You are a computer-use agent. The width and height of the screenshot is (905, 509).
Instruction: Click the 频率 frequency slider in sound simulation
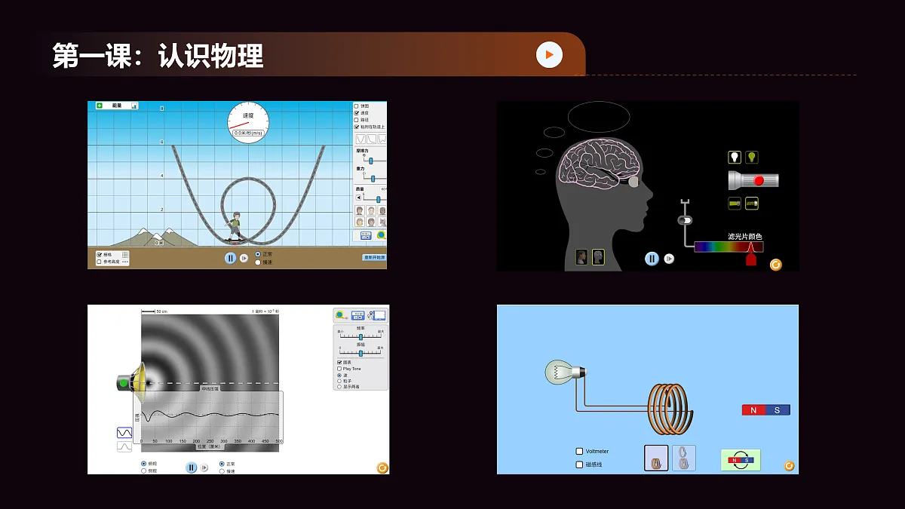click(360, 336)
